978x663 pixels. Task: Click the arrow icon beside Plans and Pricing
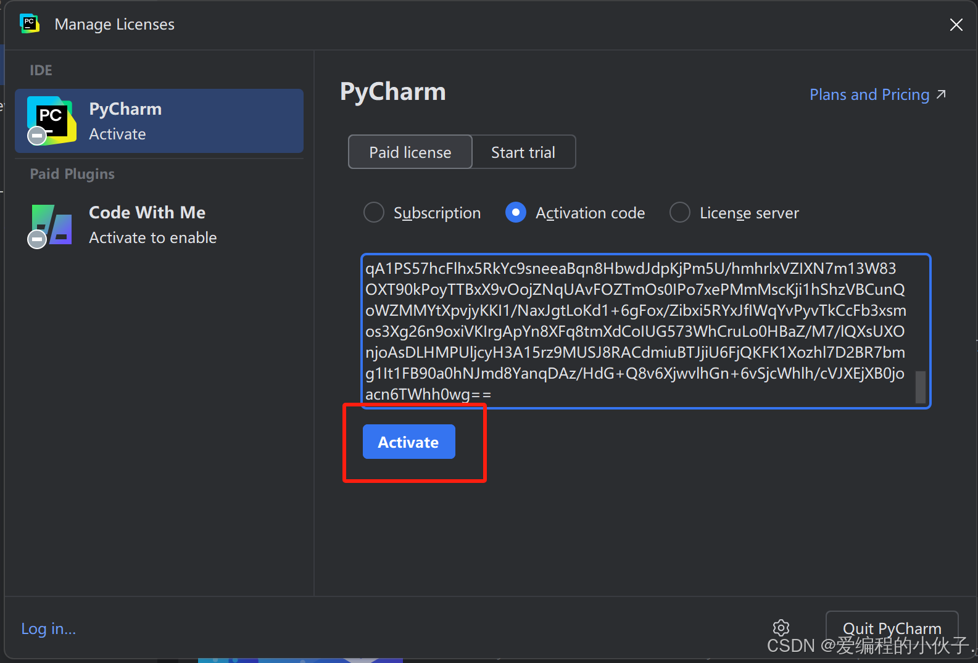click(x=941, y=94)
